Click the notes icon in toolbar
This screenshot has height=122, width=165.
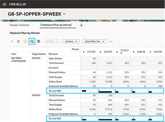pyautogui.click(x=25, y=41)
